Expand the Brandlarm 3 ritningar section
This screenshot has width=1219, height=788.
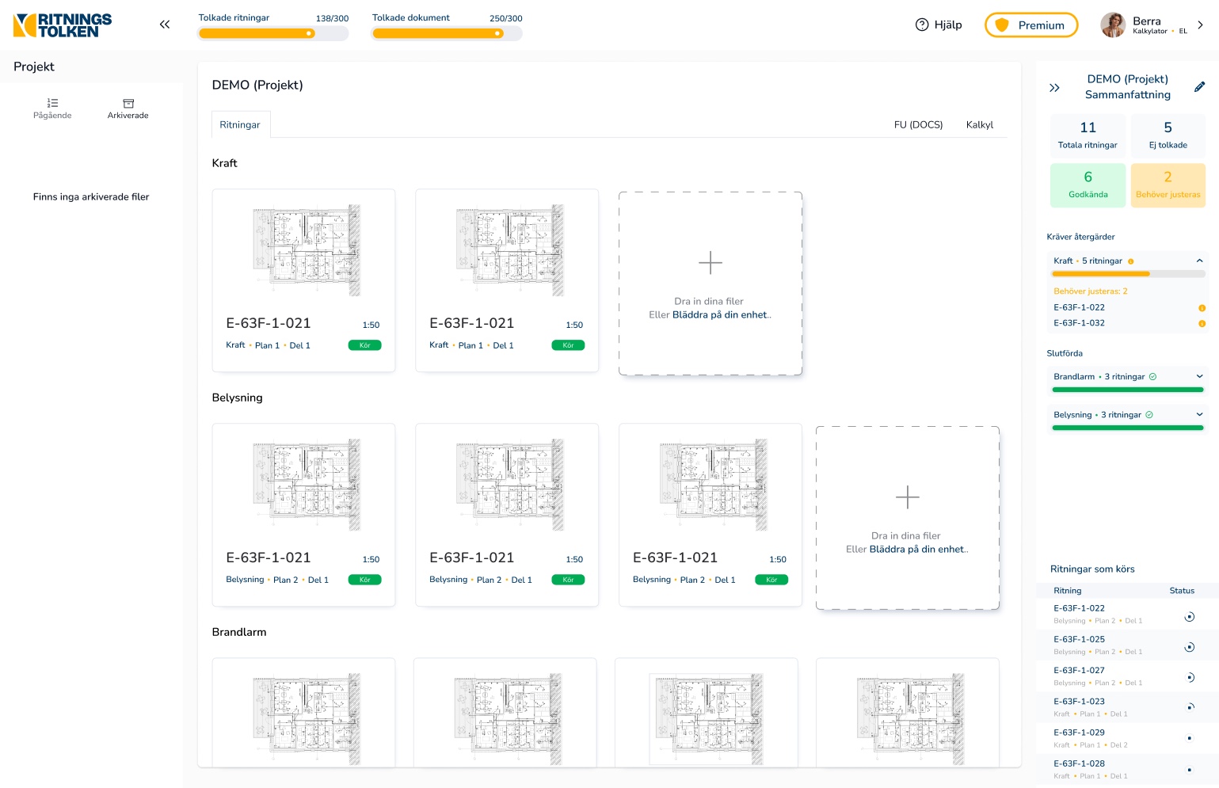1199,376
